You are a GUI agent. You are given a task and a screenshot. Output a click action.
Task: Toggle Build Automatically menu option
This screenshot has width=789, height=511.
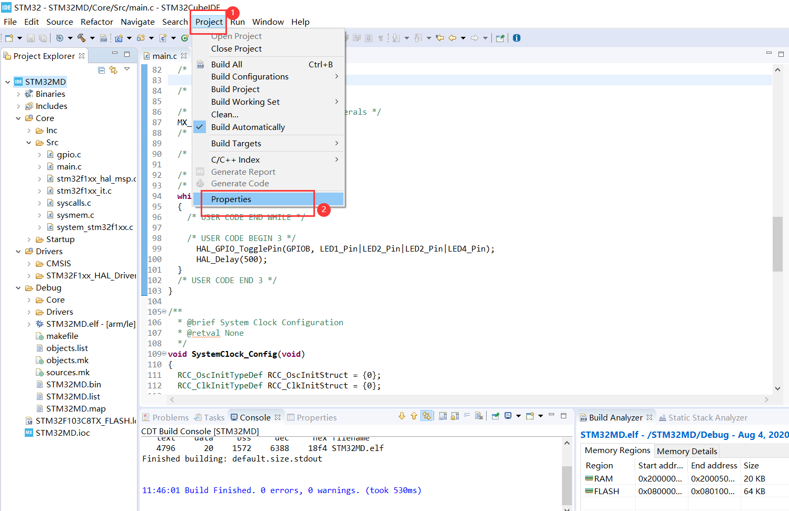click(x=248, y=127)
